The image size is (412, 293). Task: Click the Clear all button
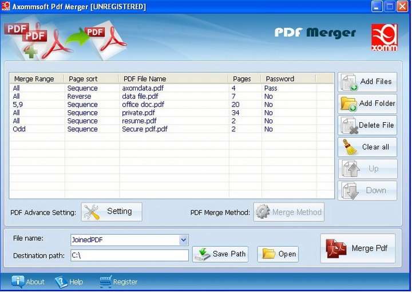point(367,147)
